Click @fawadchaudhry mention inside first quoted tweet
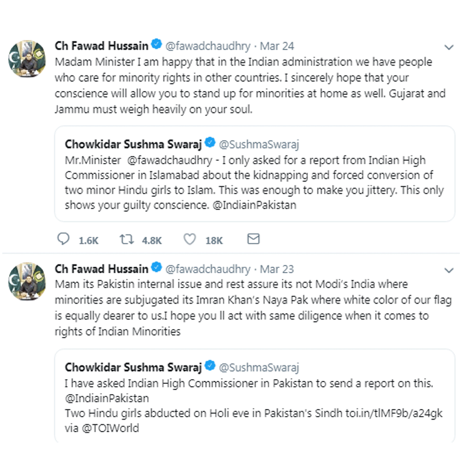 [x=169, y=160]
